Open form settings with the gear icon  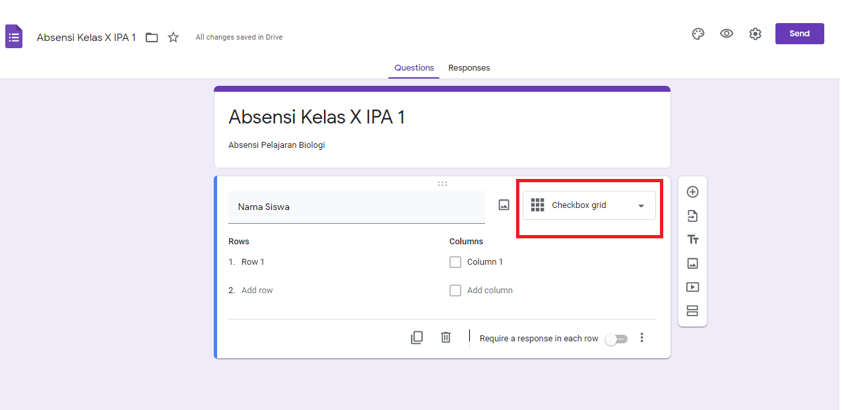click(x=755, y=34)
